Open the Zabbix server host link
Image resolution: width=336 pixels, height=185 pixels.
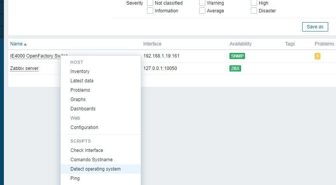tap(24, 68)
